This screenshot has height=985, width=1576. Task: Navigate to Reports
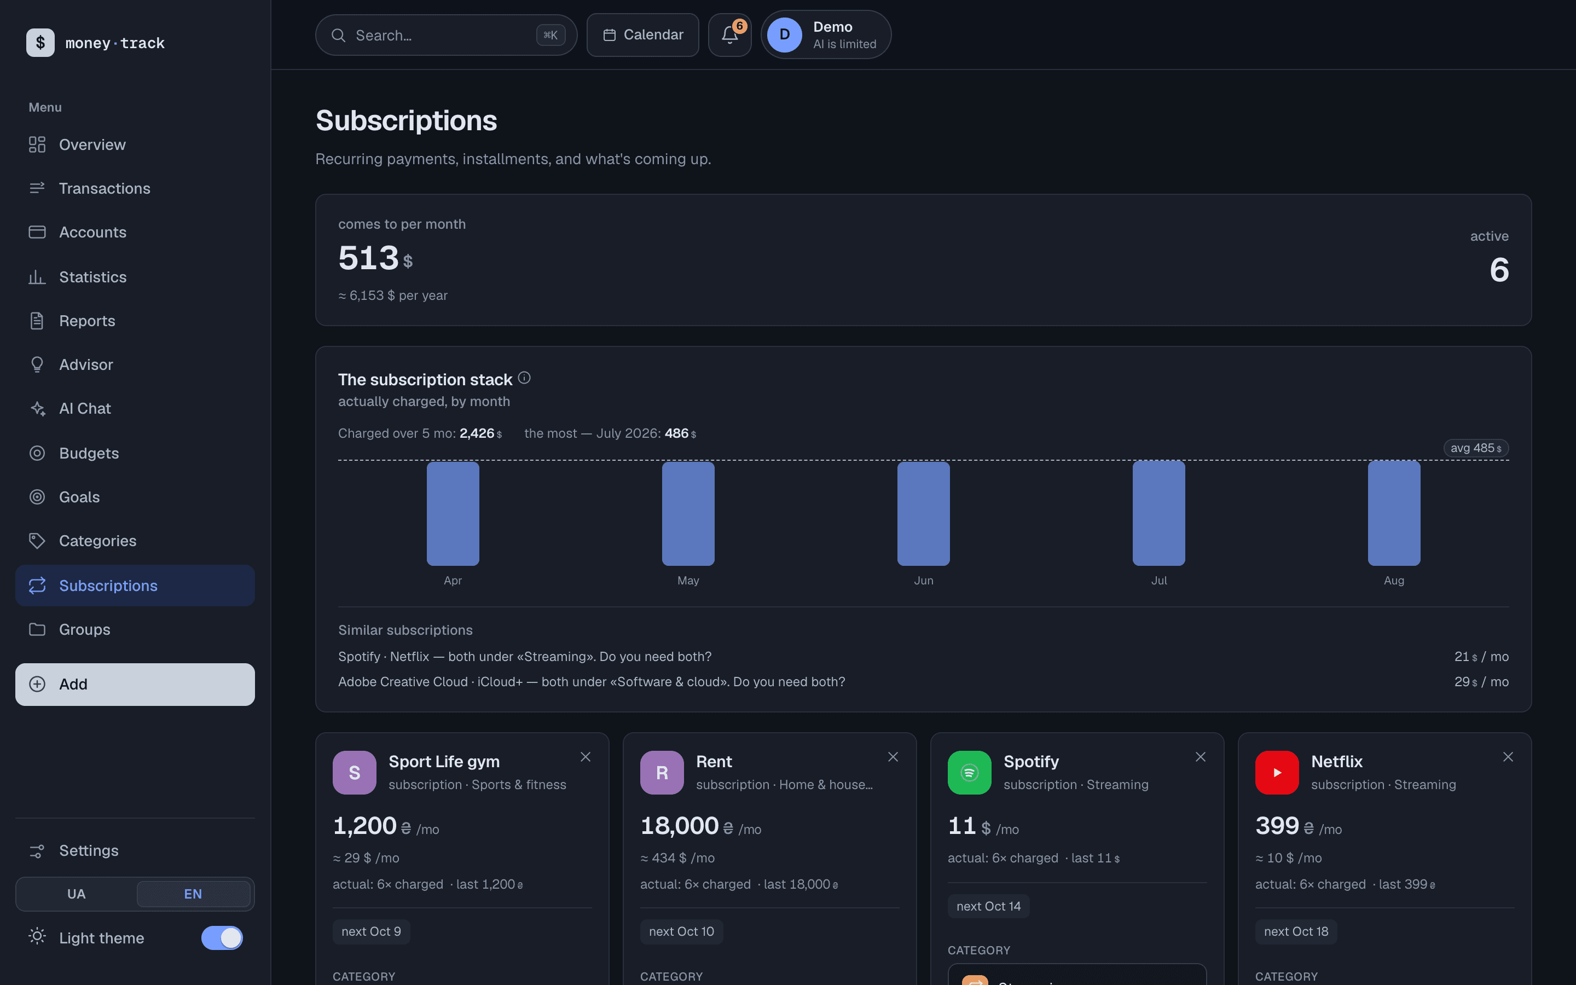pyautogui.click(x=135, y=321)
